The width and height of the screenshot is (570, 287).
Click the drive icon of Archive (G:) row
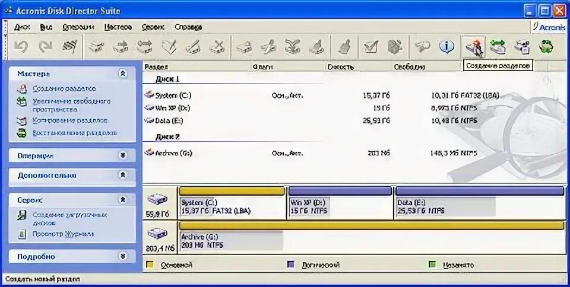(149, 153)
